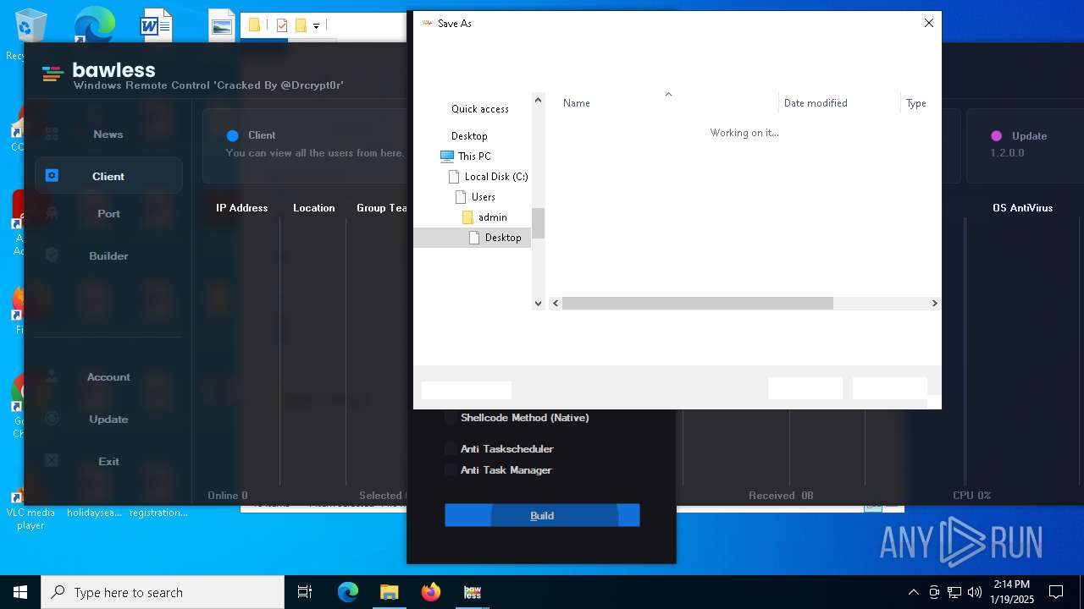Launch Microsoft Edge from the taskbar
This screenshot has height=609, width=1084.
click(348, 592)
